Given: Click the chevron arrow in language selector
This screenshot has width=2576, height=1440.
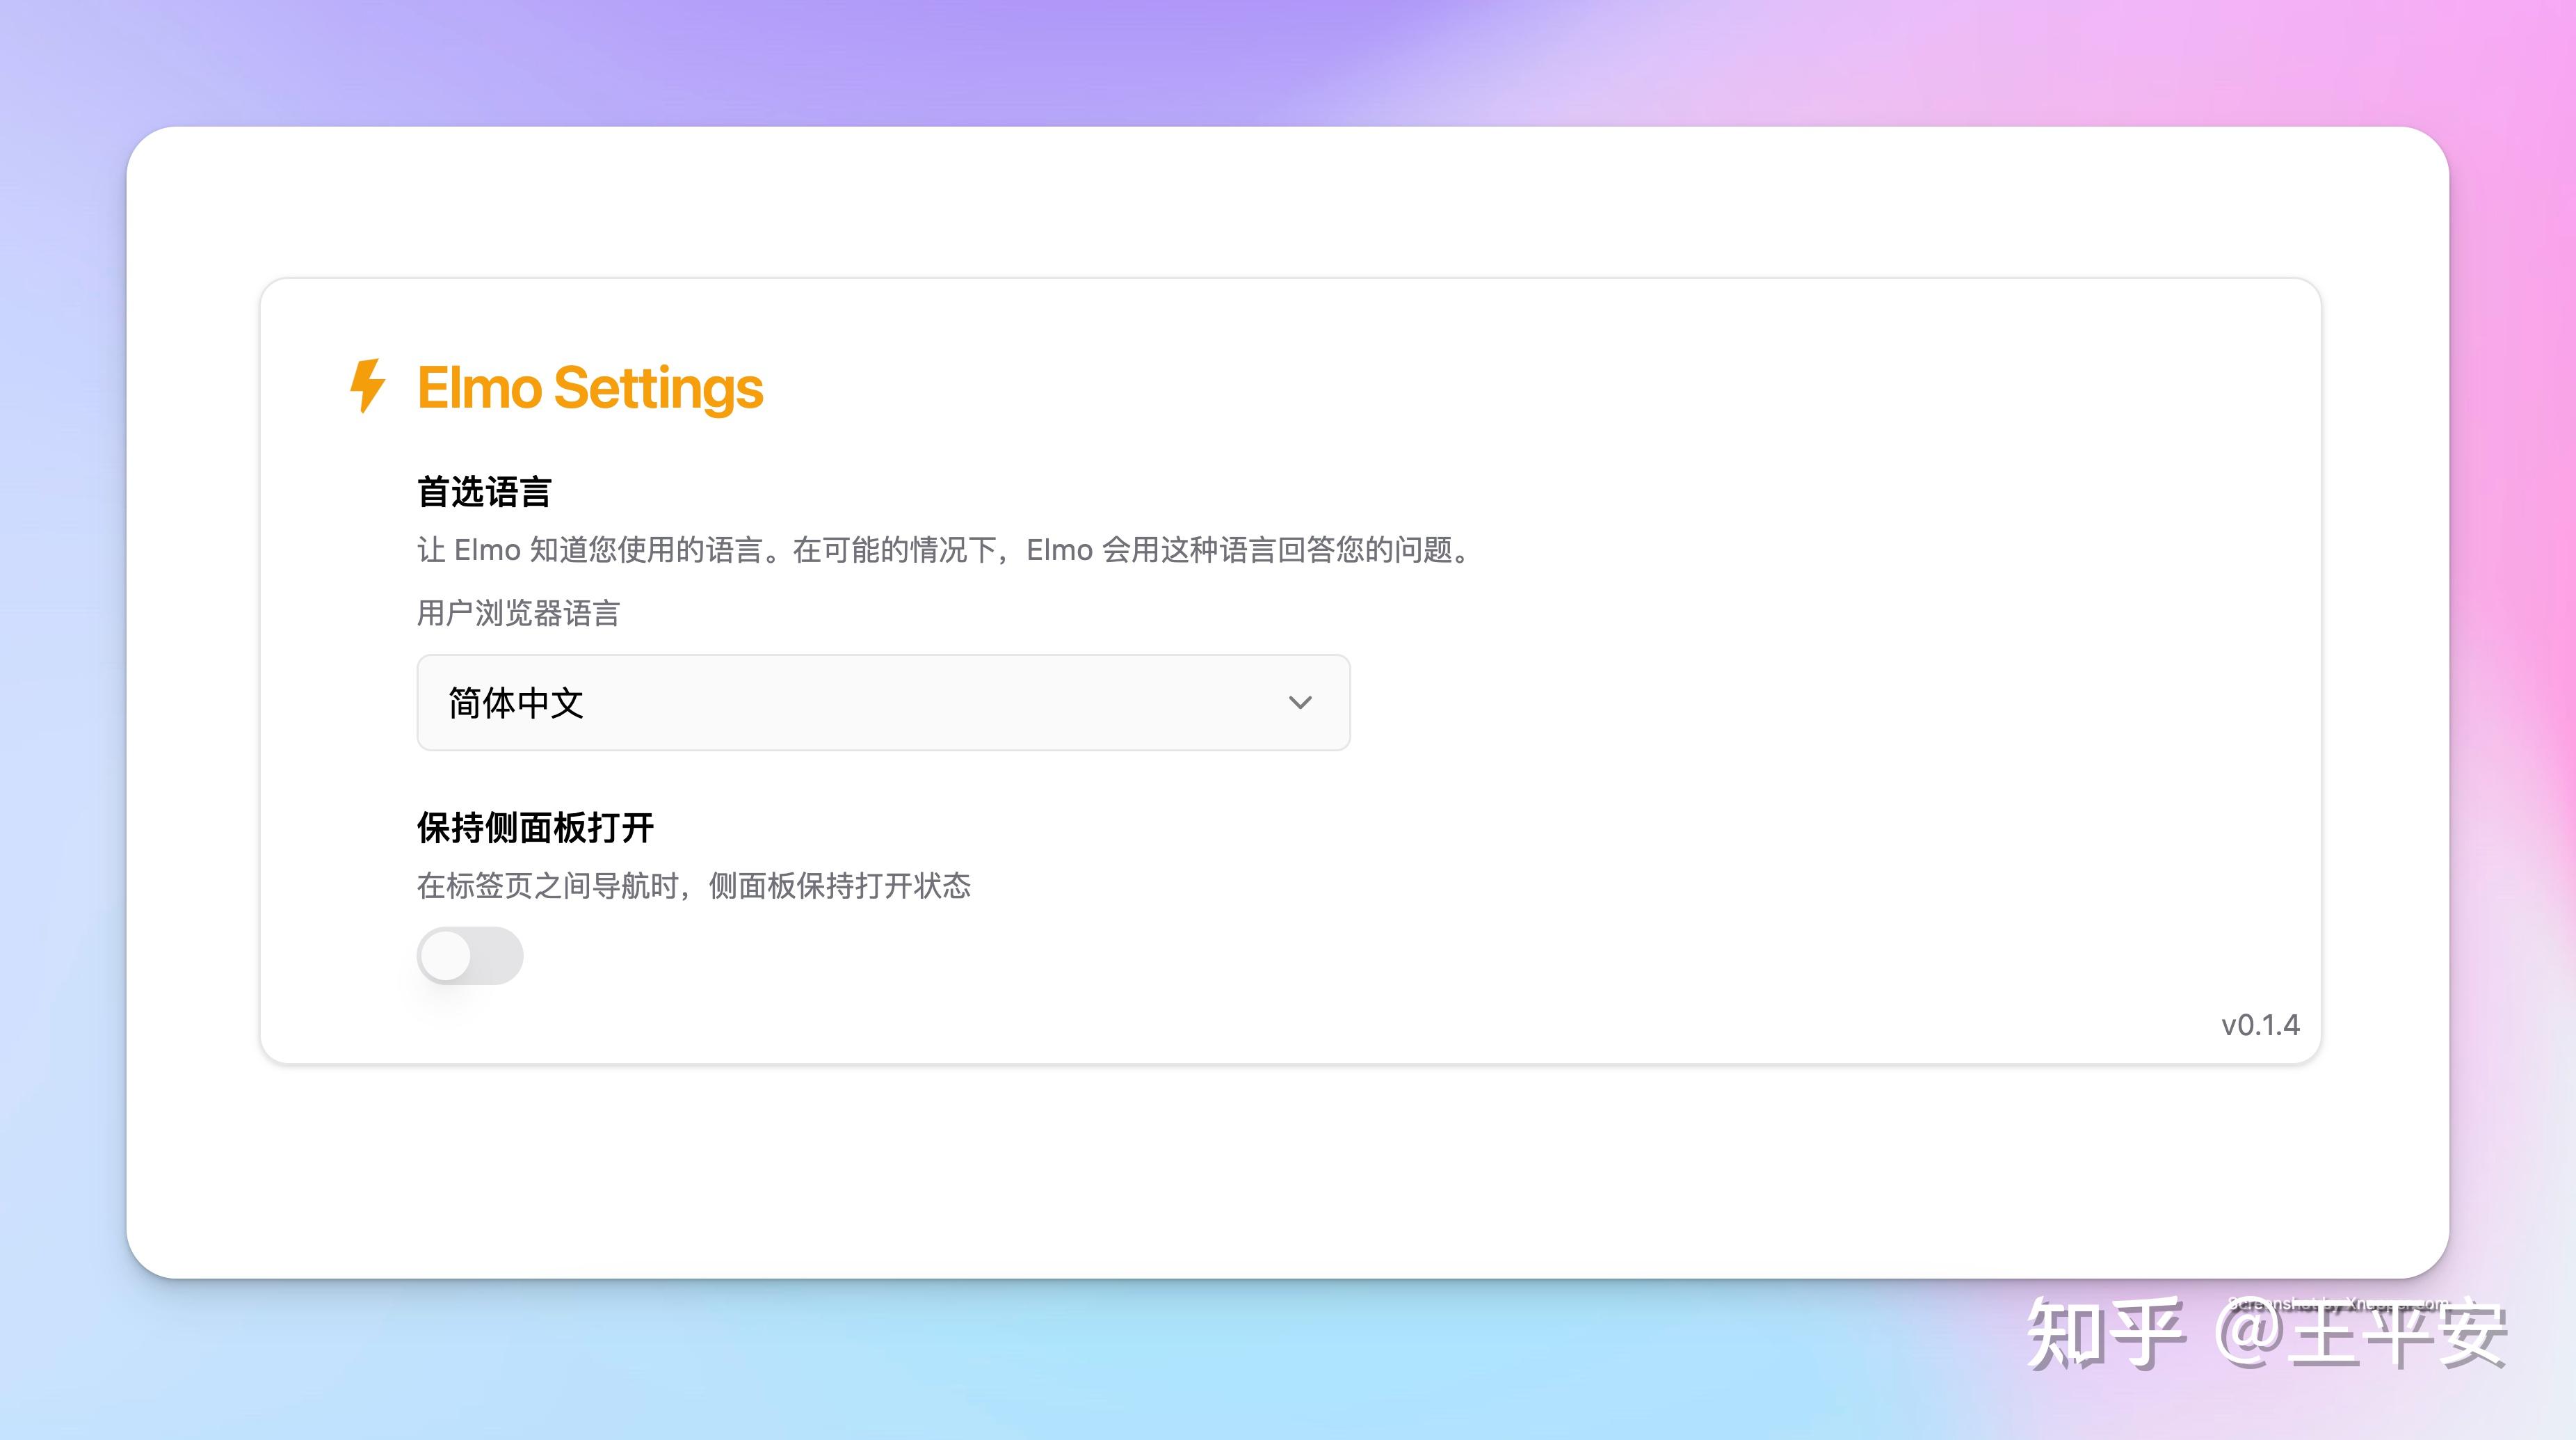Looking at the screenshot, I should (1299, 702).
